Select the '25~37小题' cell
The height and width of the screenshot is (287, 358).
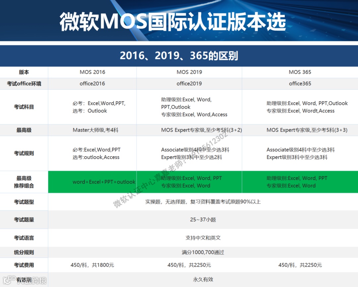click(x=203, y=219)
